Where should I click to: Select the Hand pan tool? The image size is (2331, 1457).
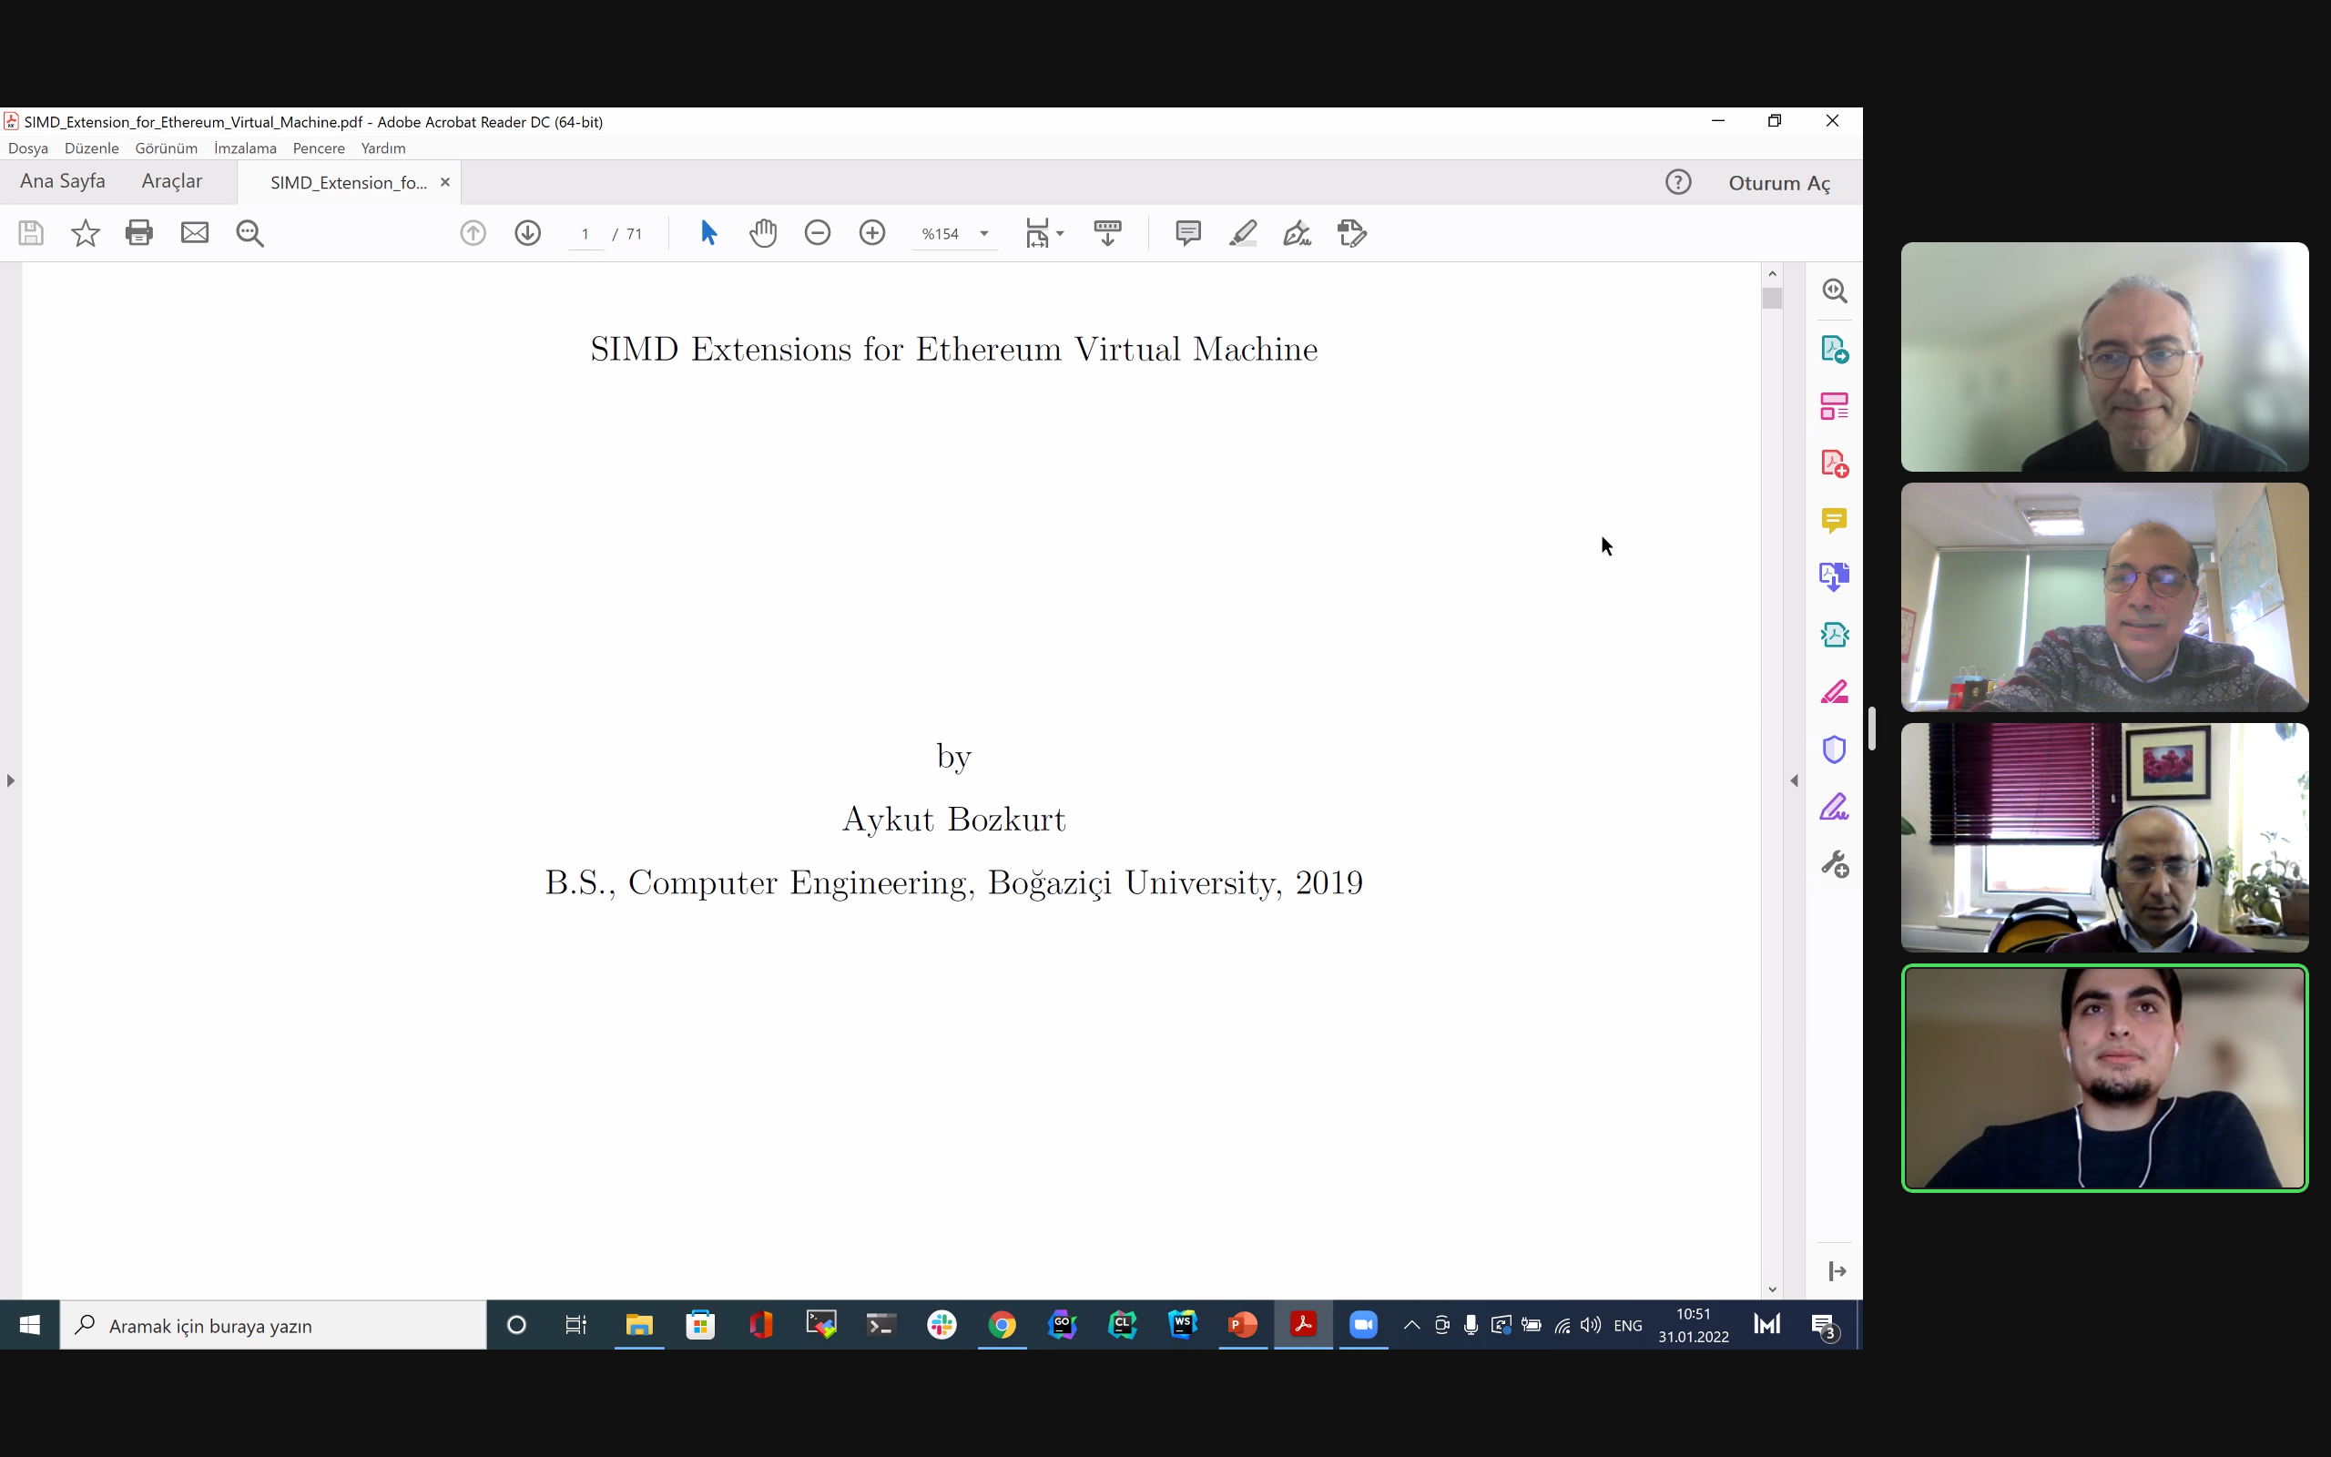point(763,233)
